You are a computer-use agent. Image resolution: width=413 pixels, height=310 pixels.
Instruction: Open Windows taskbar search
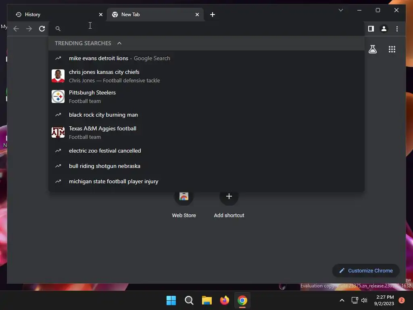(x=189, y=300)
